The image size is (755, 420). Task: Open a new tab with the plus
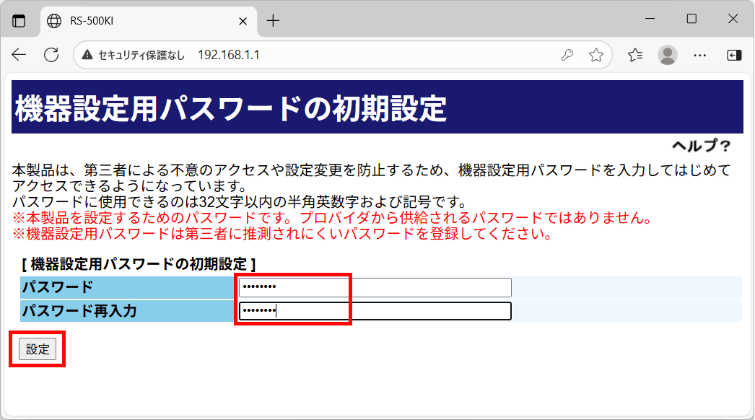273,21
